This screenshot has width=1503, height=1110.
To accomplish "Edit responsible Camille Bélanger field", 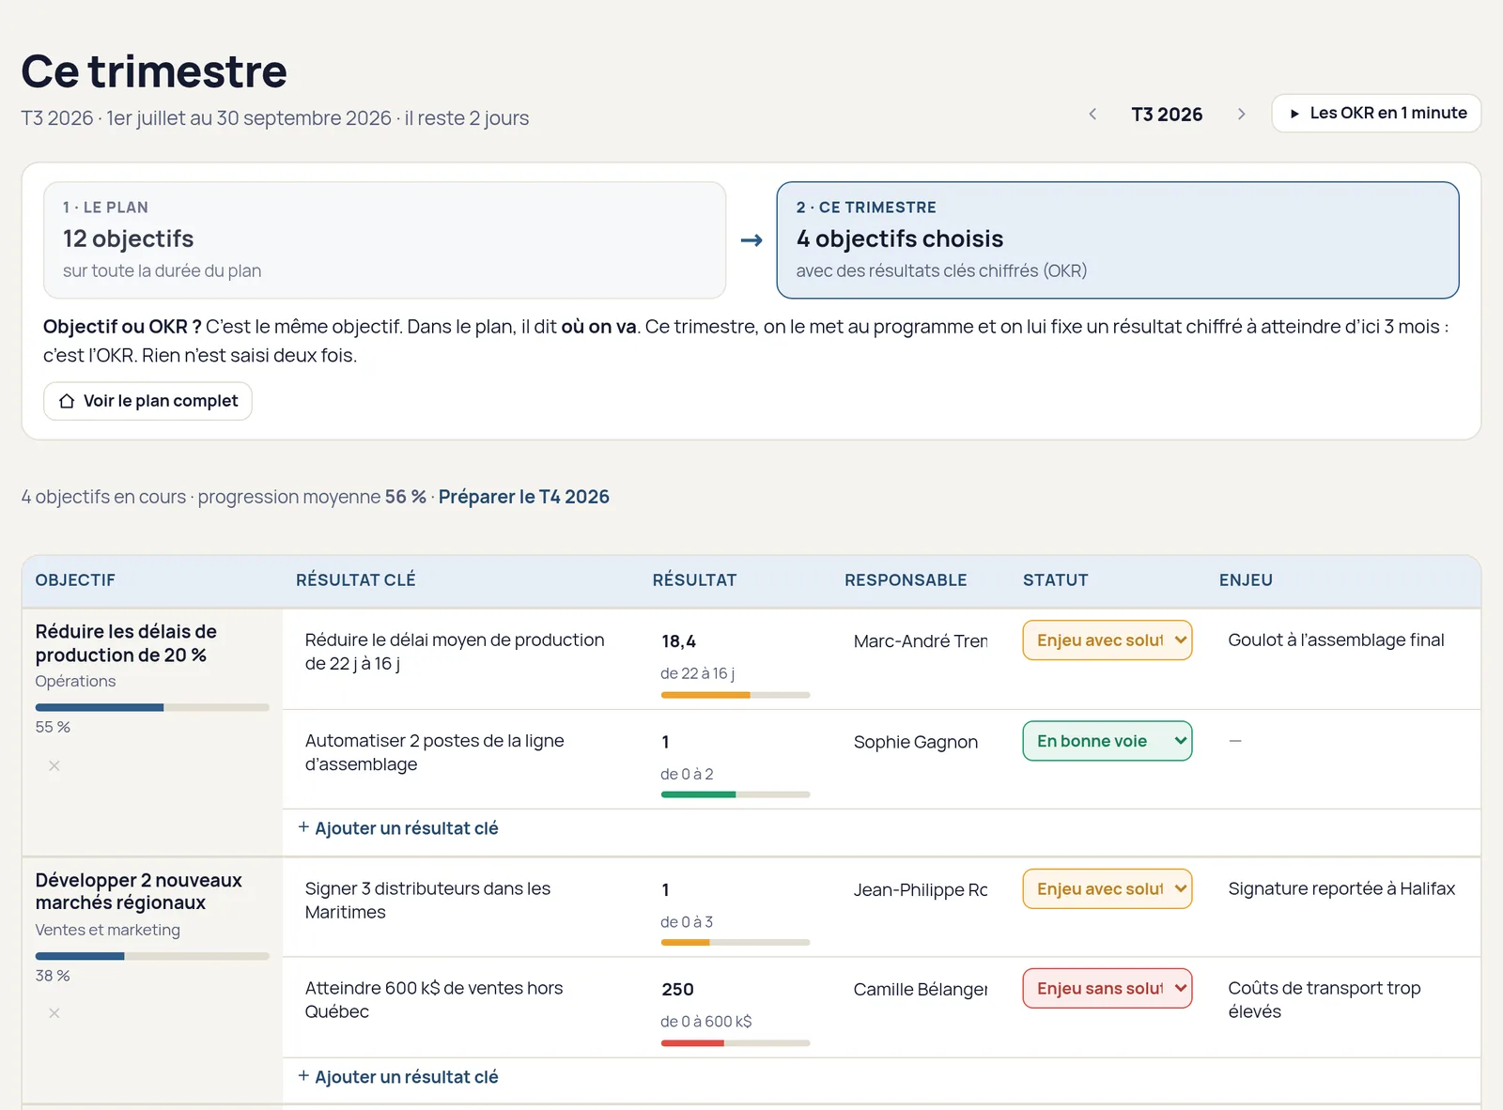I will tap(921, 989).
